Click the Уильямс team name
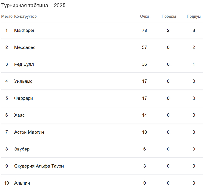Image resolution: width=203 pixels, height=188 pixels. click(23, 81)
